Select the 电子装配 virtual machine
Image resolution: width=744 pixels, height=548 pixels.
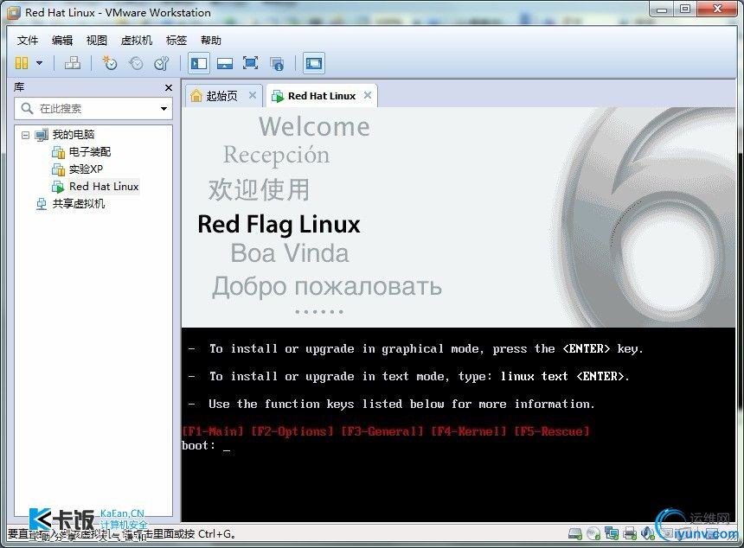coord(90,152)
